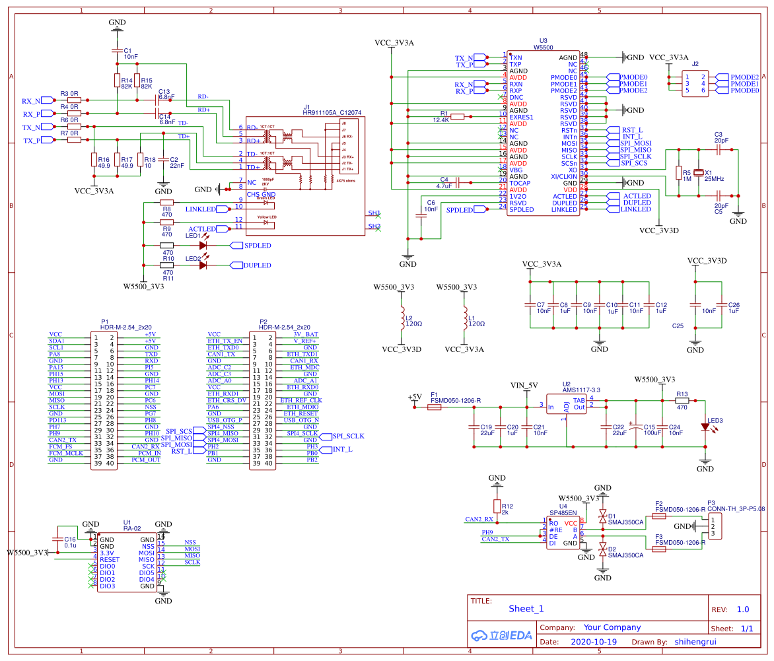Click the LINKLED net port beside J1

(207, 209)
